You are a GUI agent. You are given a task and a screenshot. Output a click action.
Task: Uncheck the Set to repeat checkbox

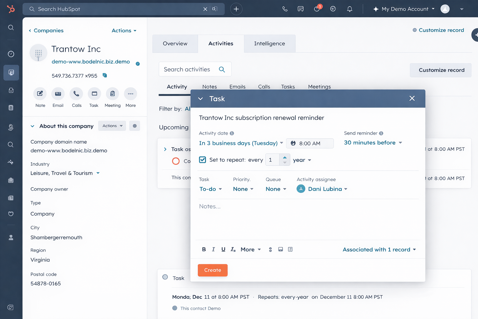coord(203,160)
